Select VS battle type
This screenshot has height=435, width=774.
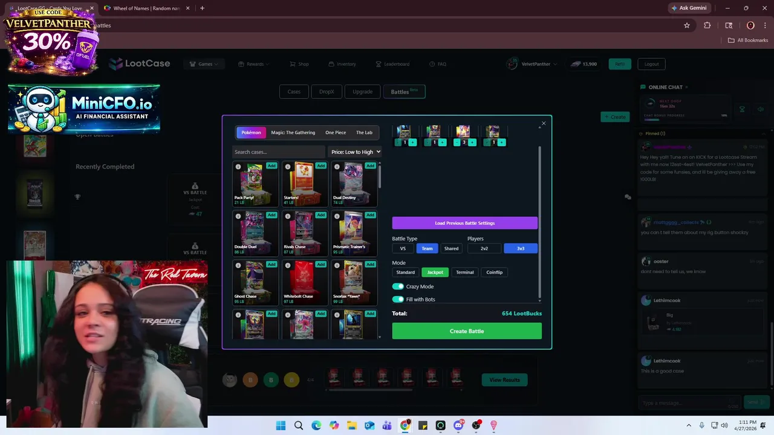(x=403, y=248)
